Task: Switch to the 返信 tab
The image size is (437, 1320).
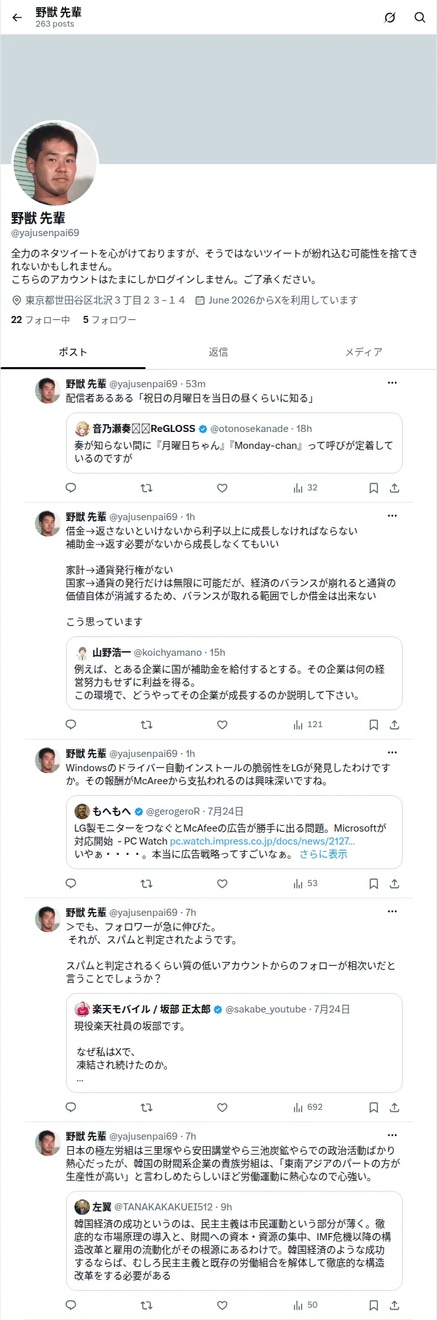Action: 218,352
